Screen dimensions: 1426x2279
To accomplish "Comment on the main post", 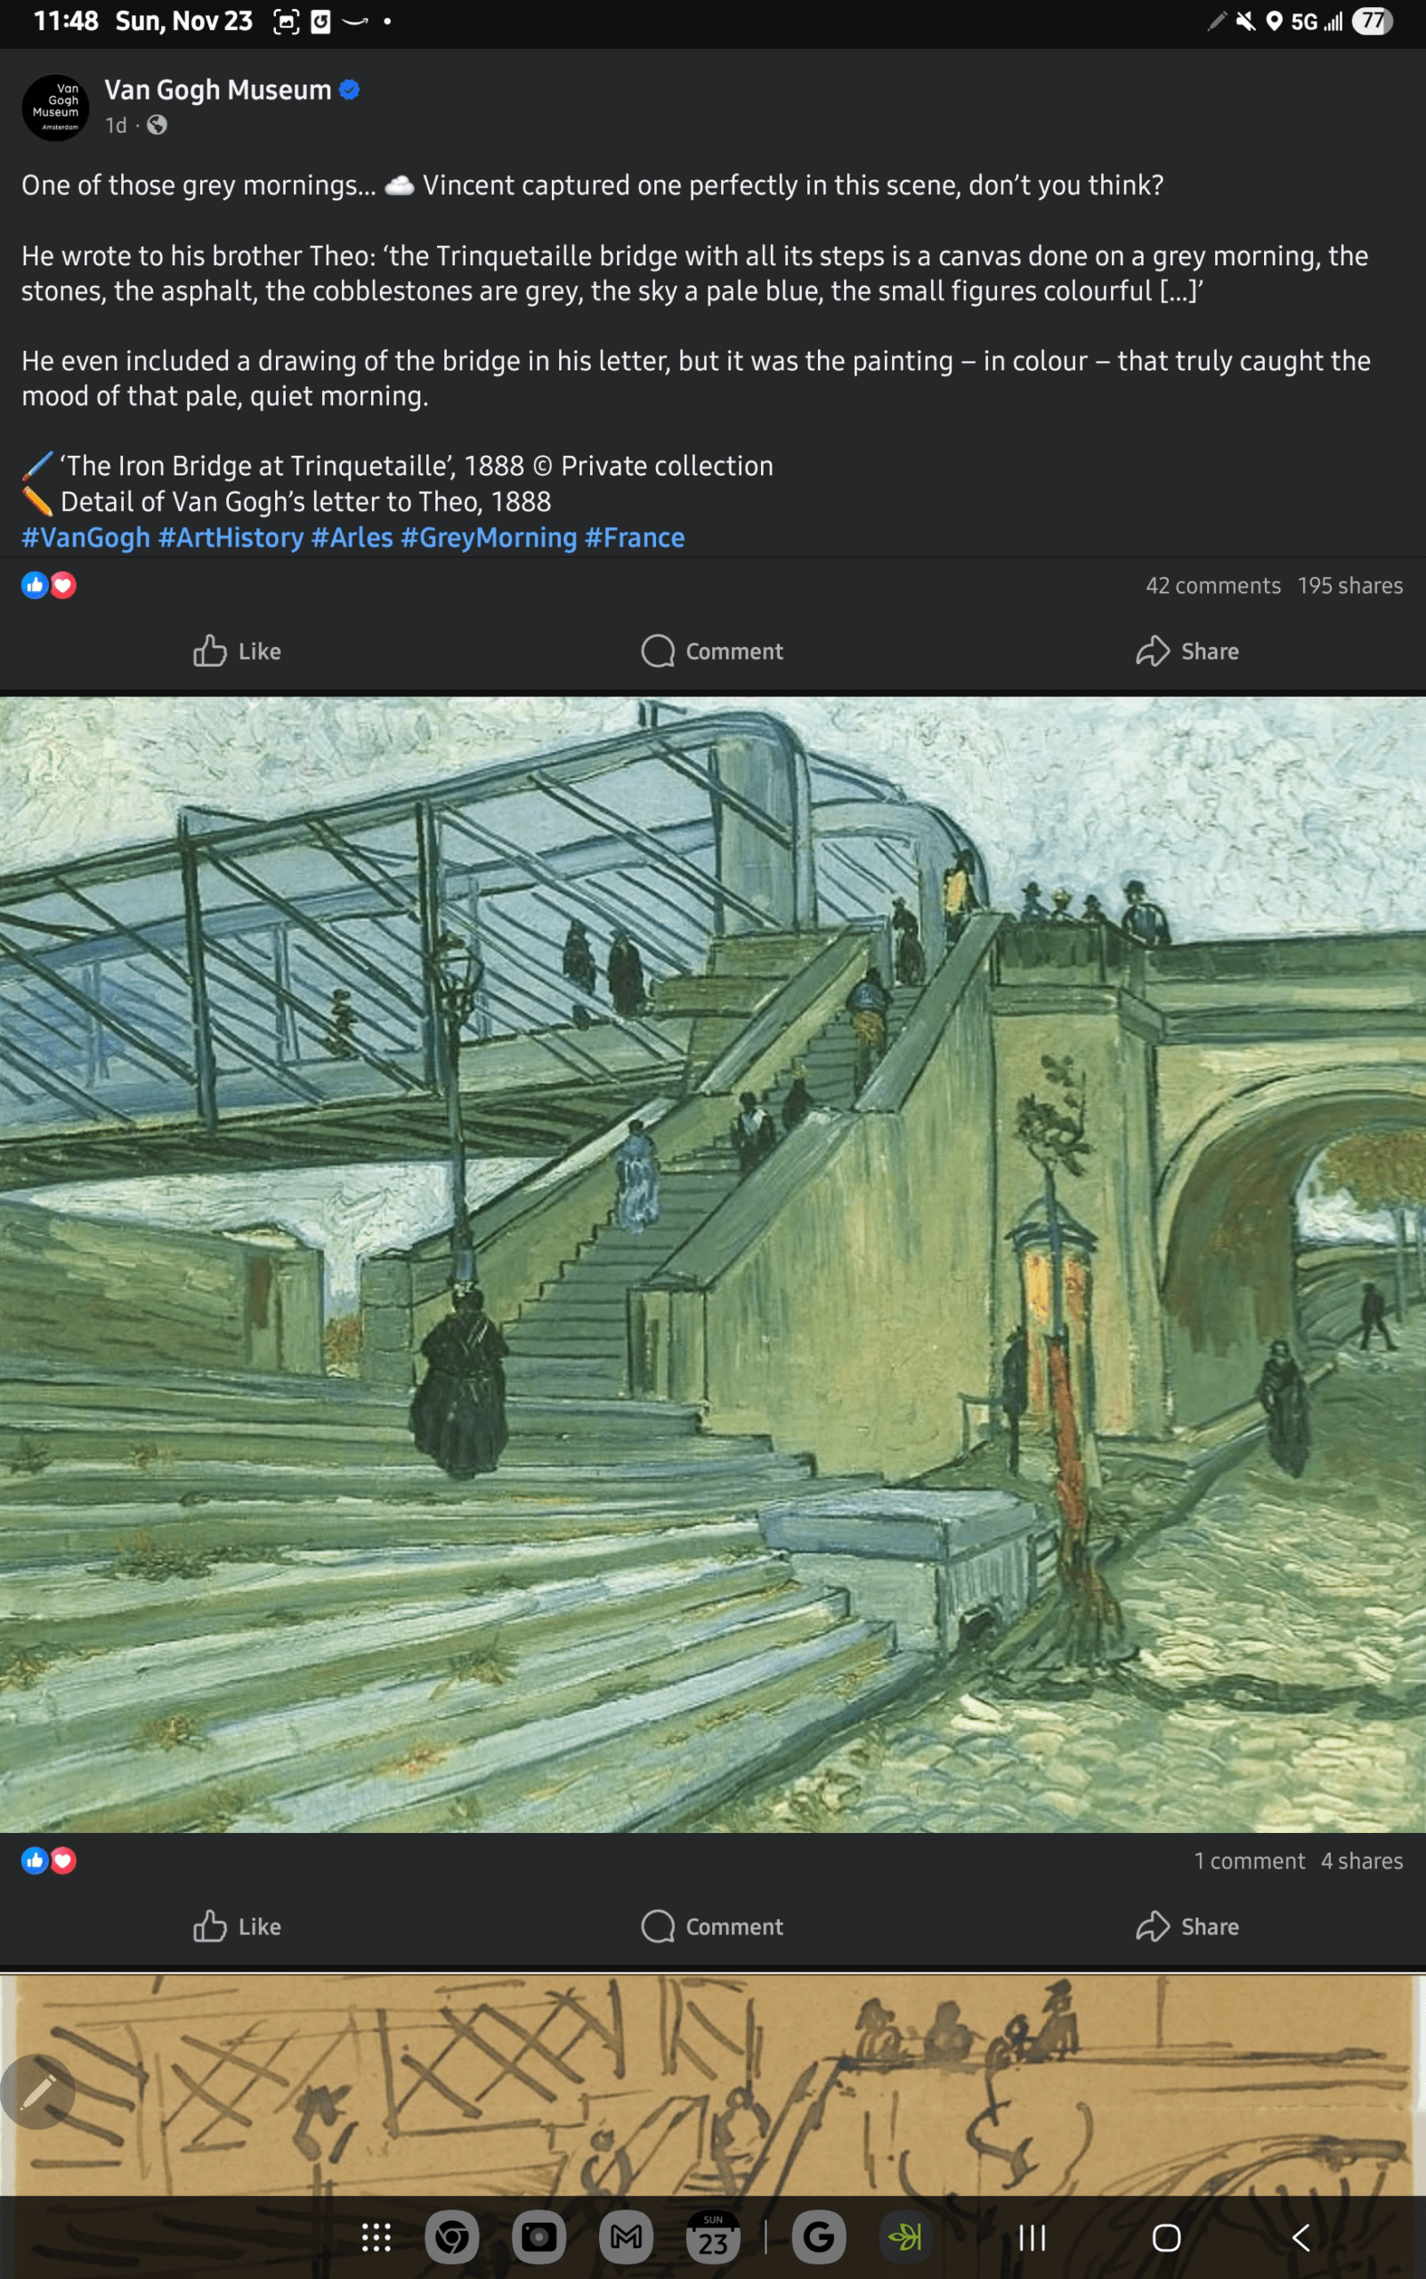I will click(712, 651).
